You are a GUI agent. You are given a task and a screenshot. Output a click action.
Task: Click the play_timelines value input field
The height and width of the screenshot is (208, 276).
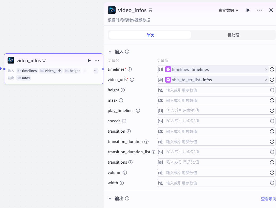pos(216,111)
